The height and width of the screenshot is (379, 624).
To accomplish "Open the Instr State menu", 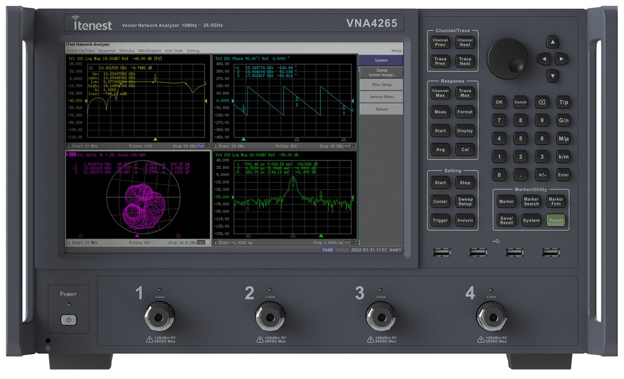I will (x=174, y=51).
